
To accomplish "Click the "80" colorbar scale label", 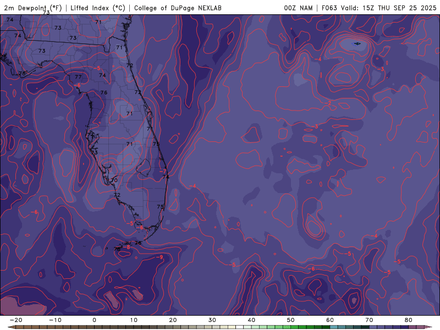I will coord(409,320).
